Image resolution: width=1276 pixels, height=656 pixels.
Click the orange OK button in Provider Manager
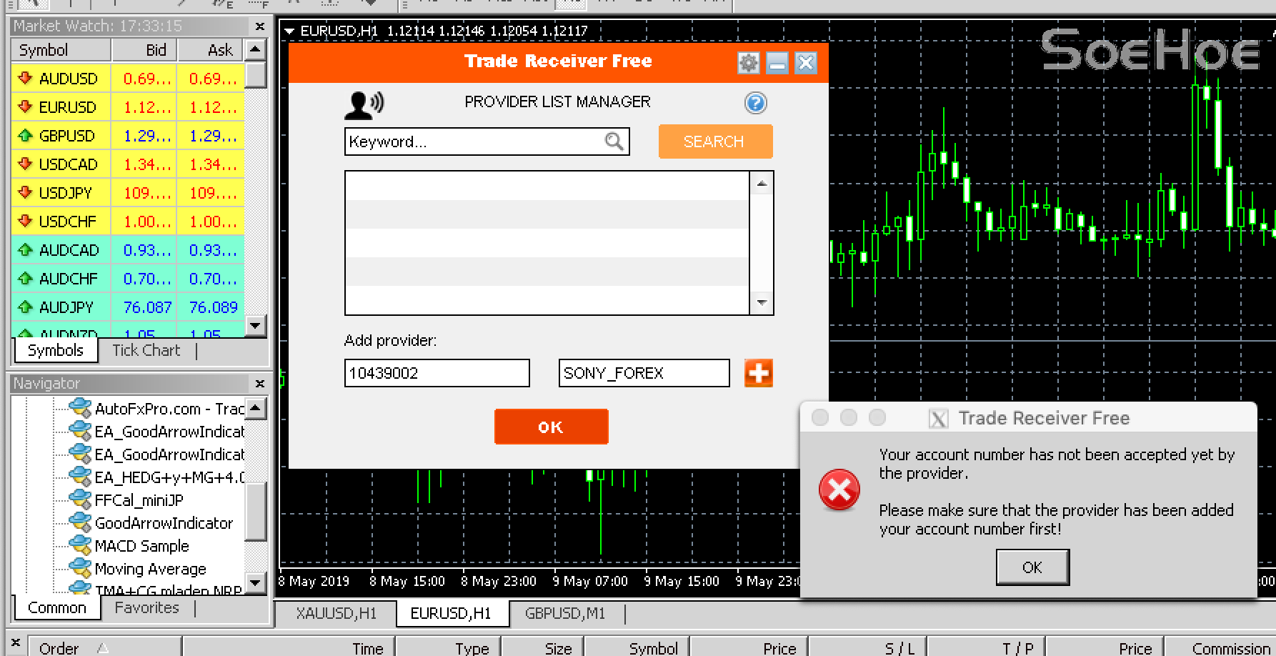[551, 427]
